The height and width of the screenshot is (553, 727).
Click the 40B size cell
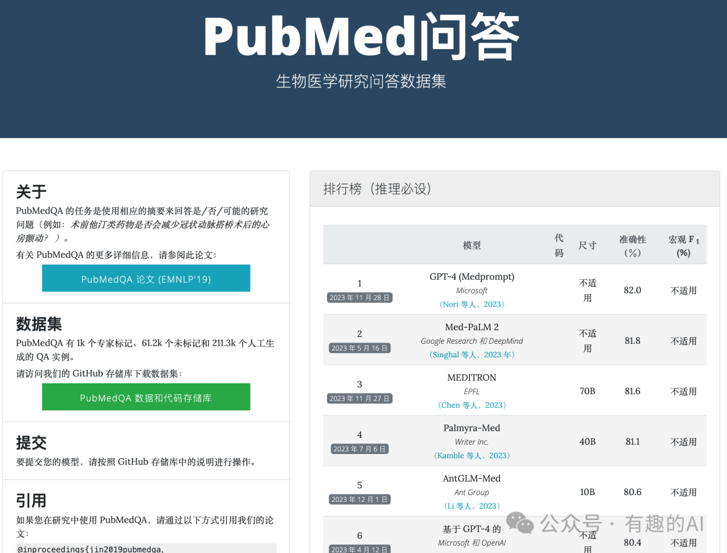point(588,442)
